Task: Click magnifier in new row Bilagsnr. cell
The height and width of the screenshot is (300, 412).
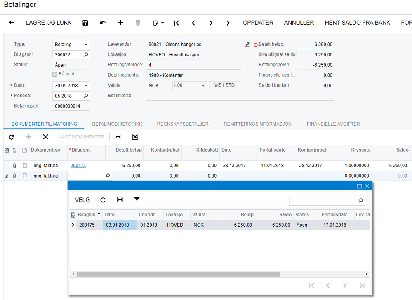Action: pyautogui.click(x=108, y=176)
